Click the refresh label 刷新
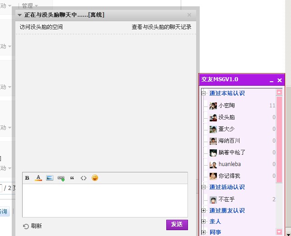The width and height of the screenshot is (291, 236). (x=36, y=226)
